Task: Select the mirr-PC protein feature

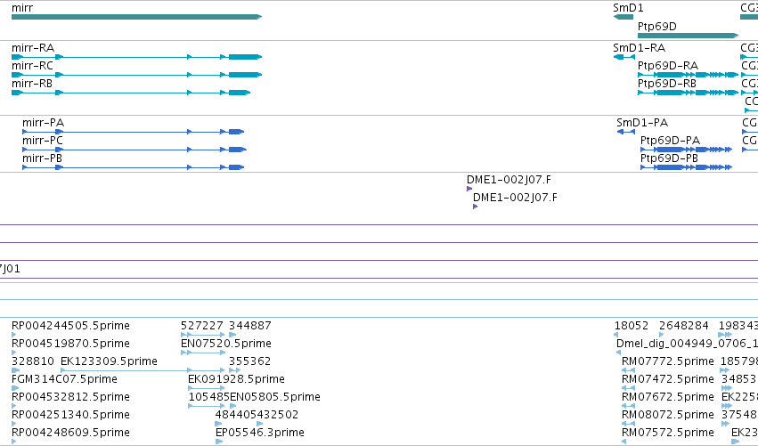Action: pyautogui.click(x=134, y=150)
